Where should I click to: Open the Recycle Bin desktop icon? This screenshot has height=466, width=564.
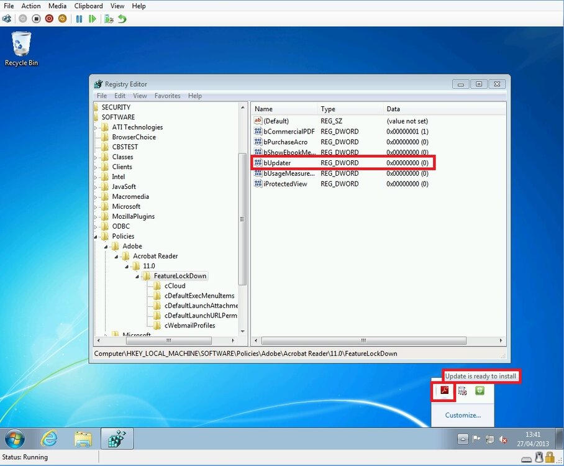(21, 49)
